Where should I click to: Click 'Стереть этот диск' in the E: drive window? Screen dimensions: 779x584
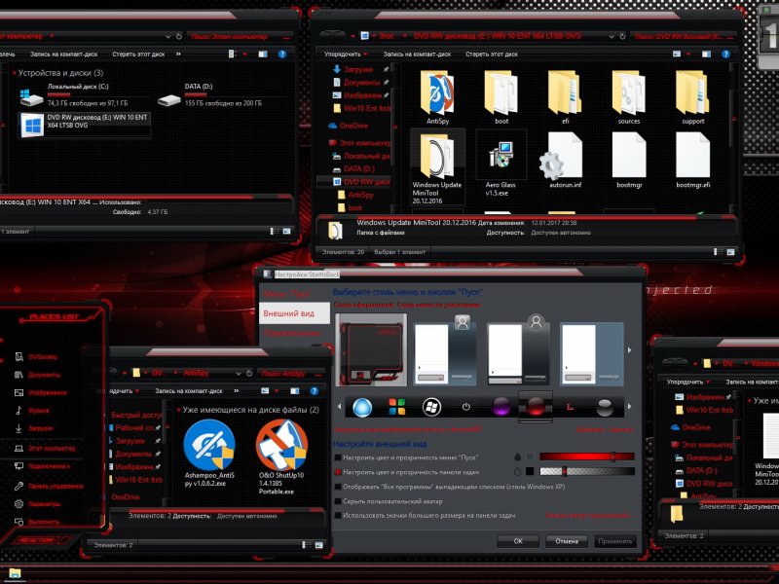pyautogui.click(x=492, y=55)
